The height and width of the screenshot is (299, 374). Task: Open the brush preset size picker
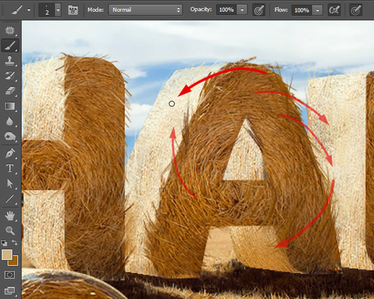click(58, 10)
